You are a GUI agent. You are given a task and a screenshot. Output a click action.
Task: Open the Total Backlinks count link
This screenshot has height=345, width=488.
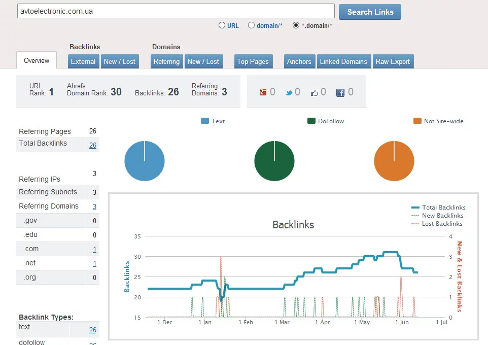pyautogui.click(x=93, y=145)
